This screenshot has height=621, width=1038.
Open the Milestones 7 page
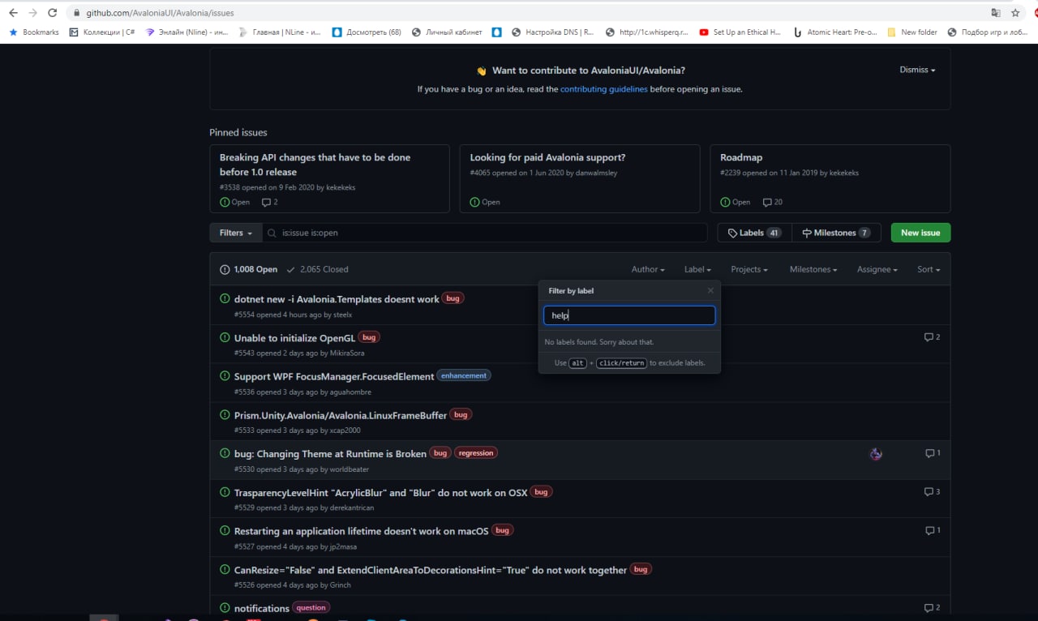(x=836, y=233)
